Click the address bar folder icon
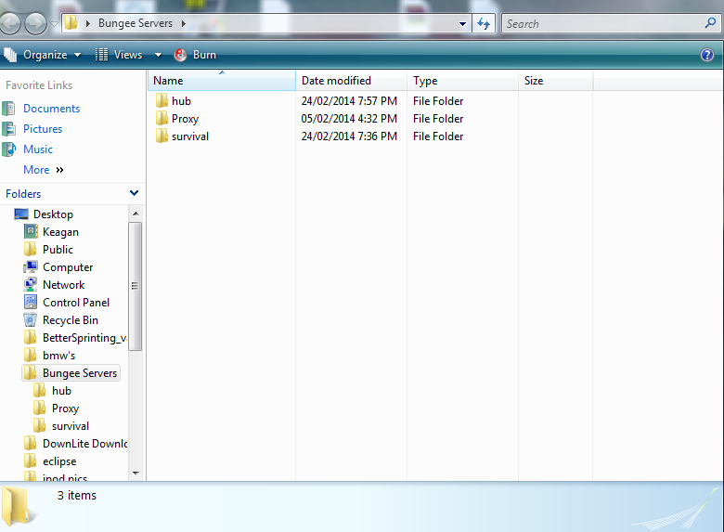The width and height of the screenshot is (724, 532). click(x=71, y=22)
